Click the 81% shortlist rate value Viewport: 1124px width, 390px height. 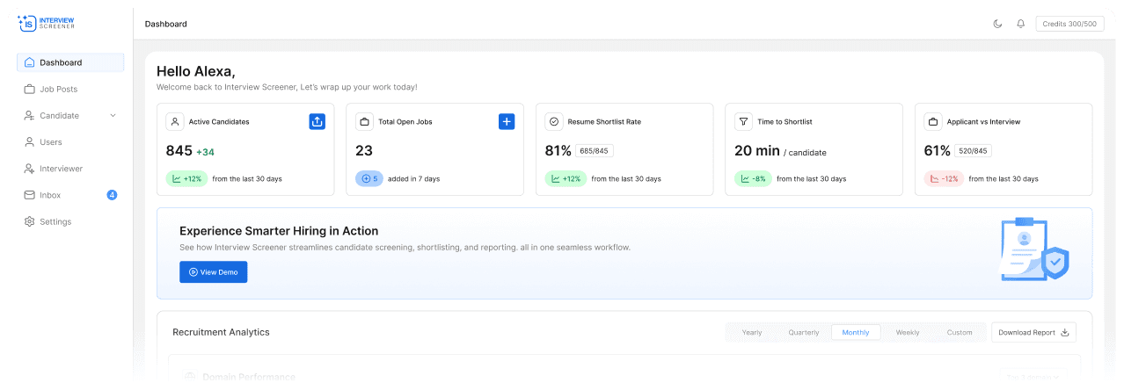click(x=558, y=151)
